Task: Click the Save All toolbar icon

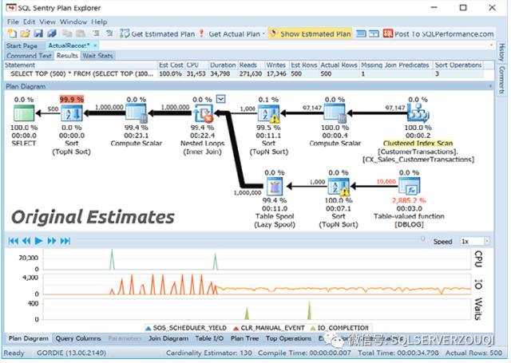Action: point(52,34)
